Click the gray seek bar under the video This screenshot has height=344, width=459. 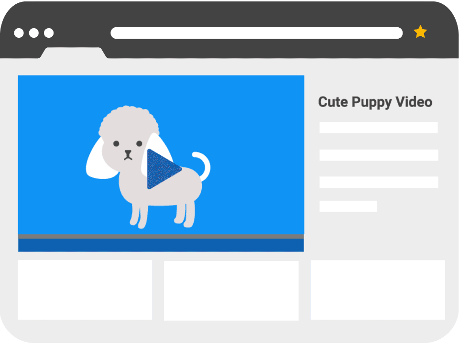pyautogui.click(x=161, y=237)
